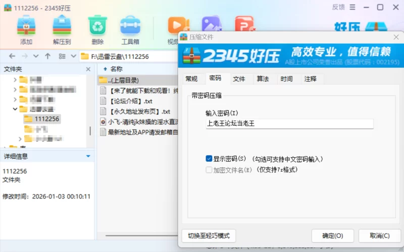Expand the first blurred folder in tree
The width and height of the screenshot is (404, 252).
(15, 80)
